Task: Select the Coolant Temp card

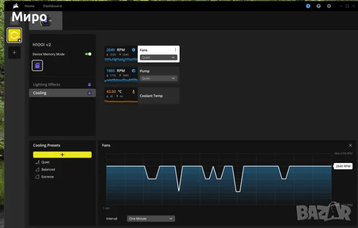Action: tap(142, 96)
